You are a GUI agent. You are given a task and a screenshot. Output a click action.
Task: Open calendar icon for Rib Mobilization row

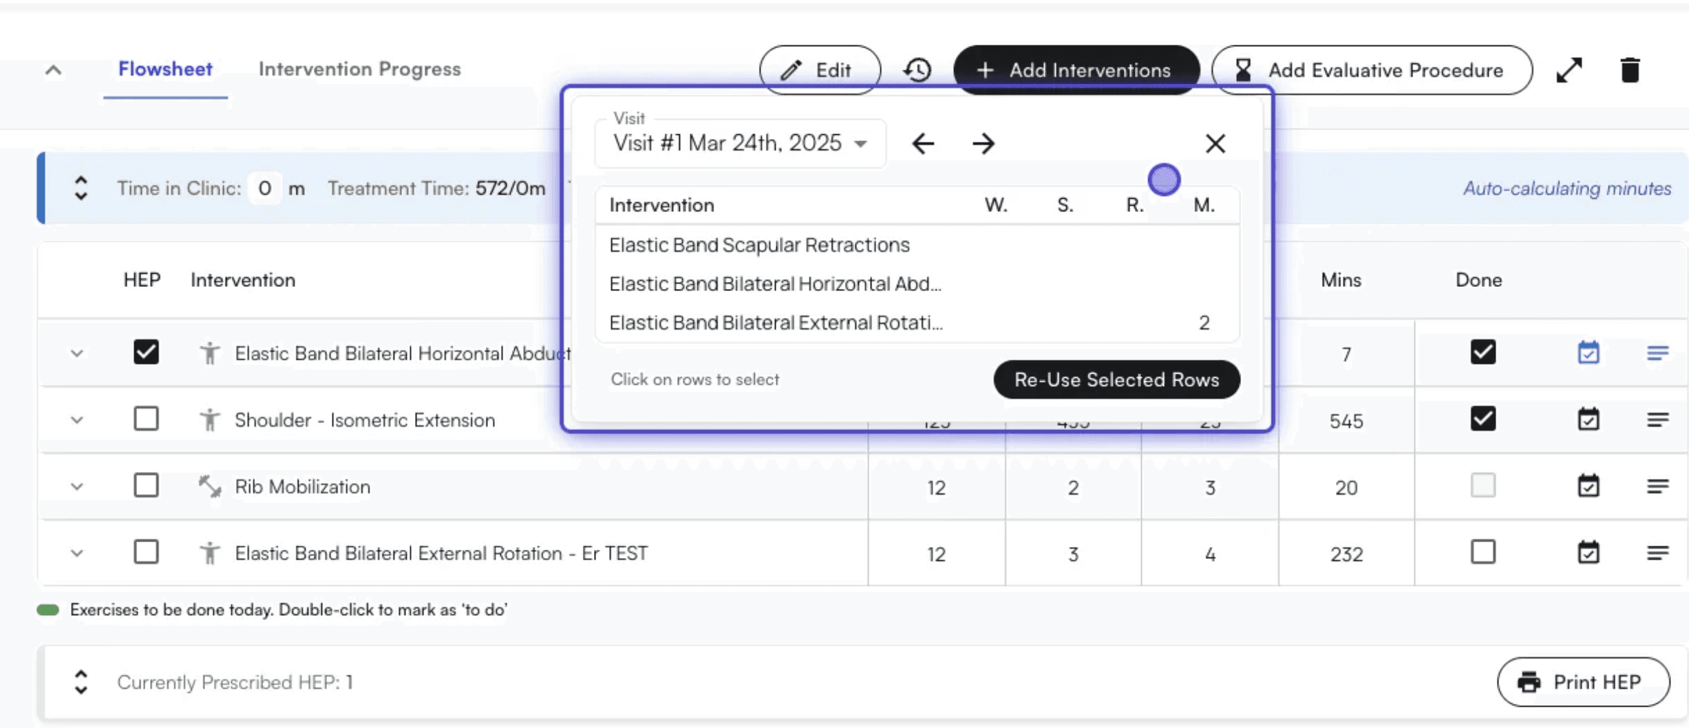(1588, 486)
